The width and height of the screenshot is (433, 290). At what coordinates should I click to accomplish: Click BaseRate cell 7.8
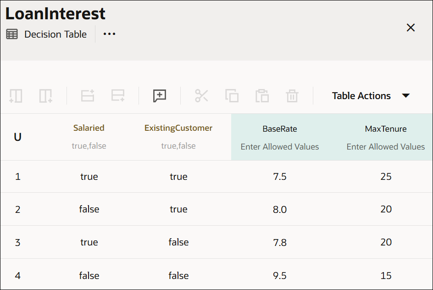tap(280, 242)
